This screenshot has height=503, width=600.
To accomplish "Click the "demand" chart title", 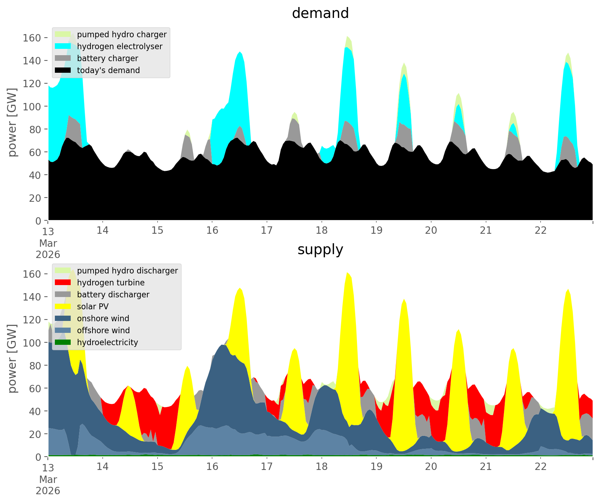I will (320, 13).
